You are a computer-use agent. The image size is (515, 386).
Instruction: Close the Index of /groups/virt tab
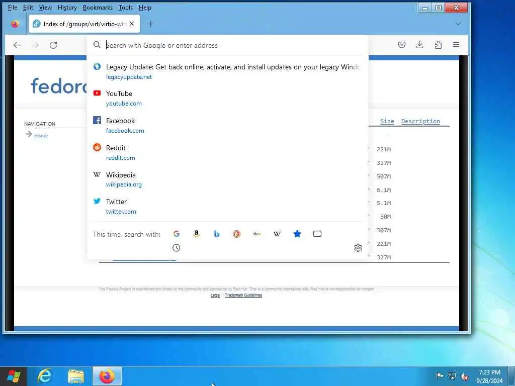132,24
